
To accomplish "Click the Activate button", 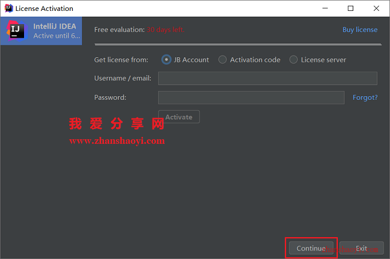I will pyautogui.click(x=179, y=117).
